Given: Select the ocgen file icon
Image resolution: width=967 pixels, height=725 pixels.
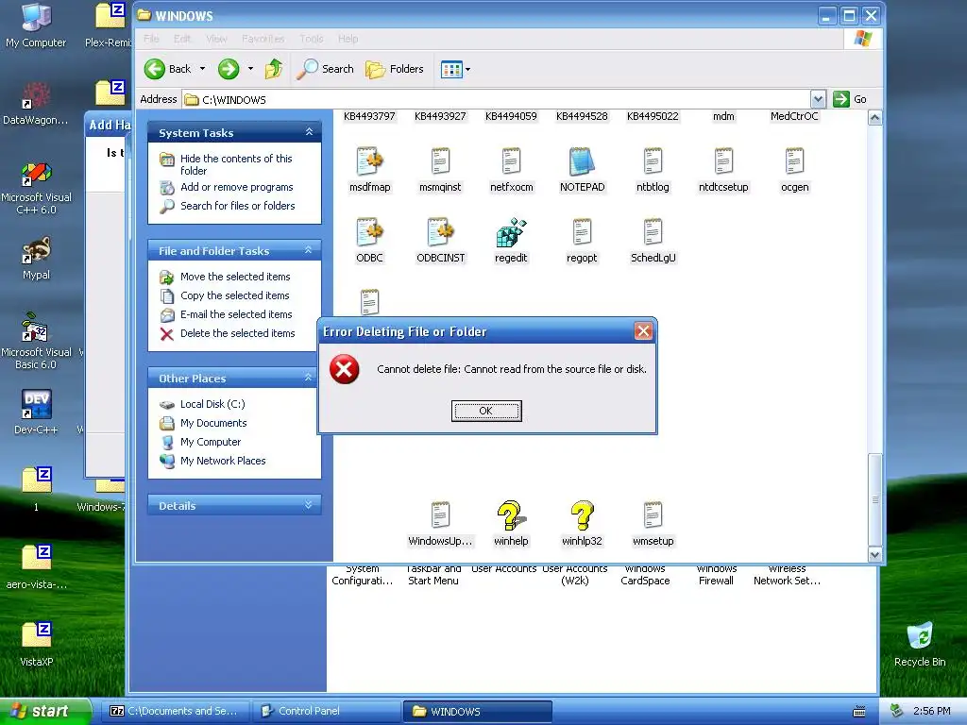Looking at the screenshot, I should pos(794,161).
